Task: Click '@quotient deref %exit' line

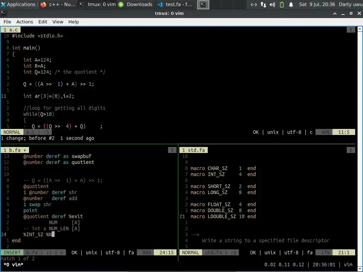Action: [53, 216]
